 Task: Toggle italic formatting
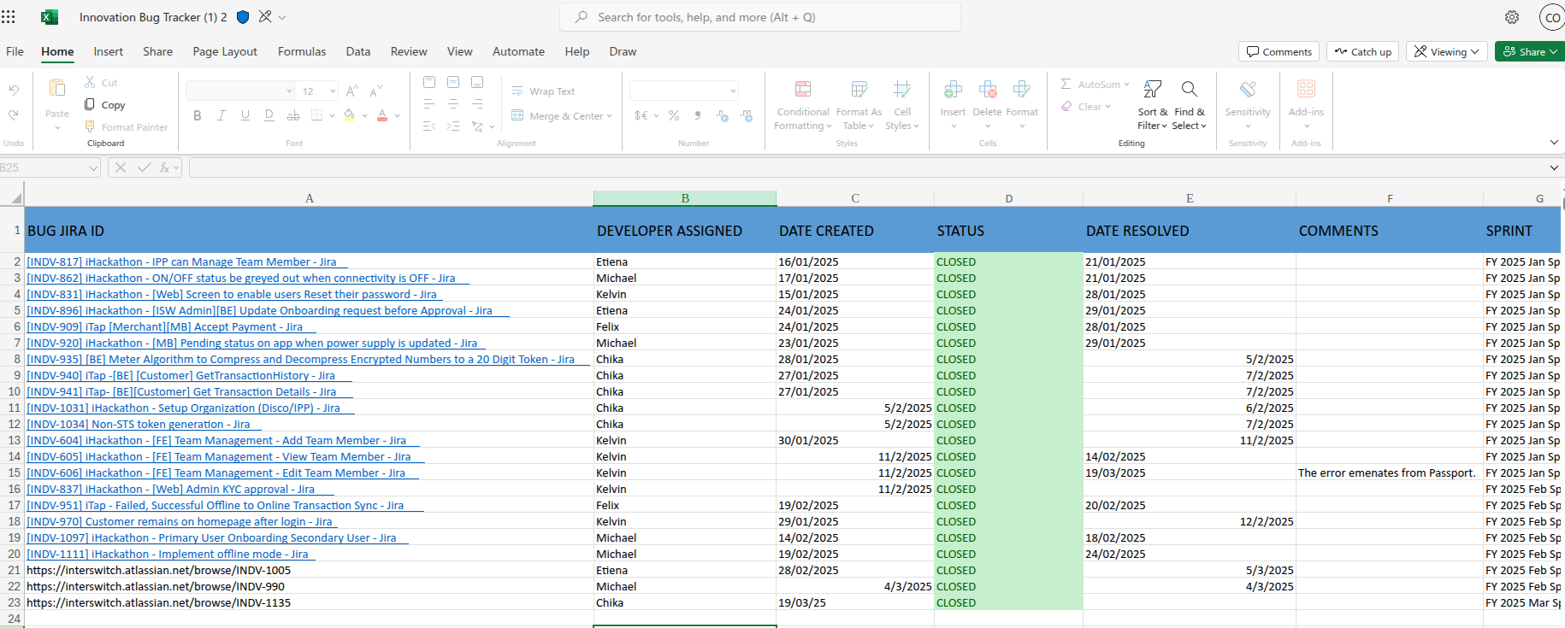pyautogui.click(x=221, y=115)
